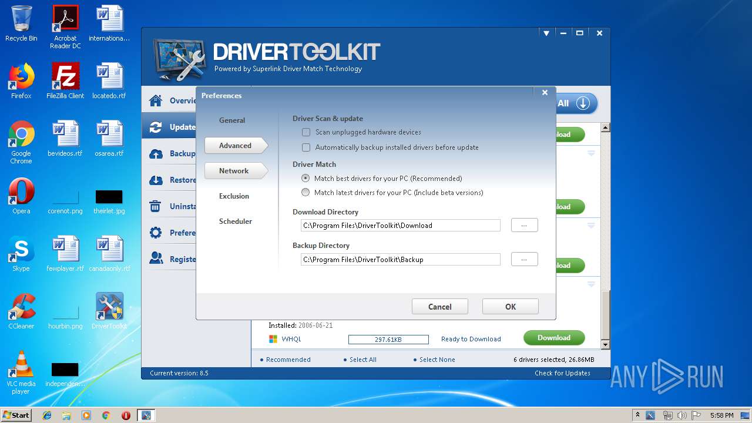Open the Backup cloud icon in sidebar
This screenshot has height=423, width=752.
pyautogui.click(x=156, y=153)
